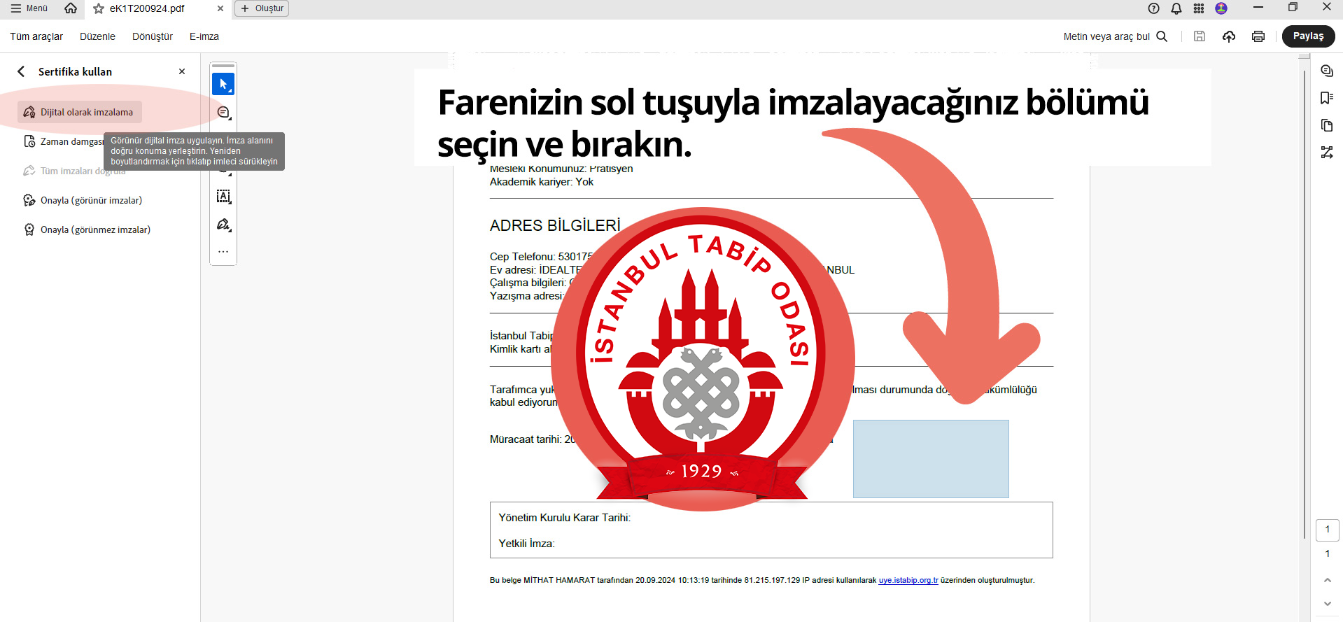Star the eK1T200924.pdf tab
1343x622 pixels.
(99, 8)
